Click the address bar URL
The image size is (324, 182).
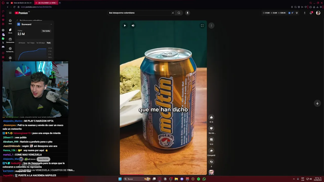tap(36, 7)
